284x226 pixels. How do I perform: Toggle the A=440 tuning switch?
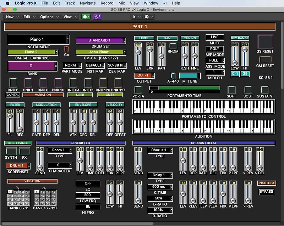(173, 76)
